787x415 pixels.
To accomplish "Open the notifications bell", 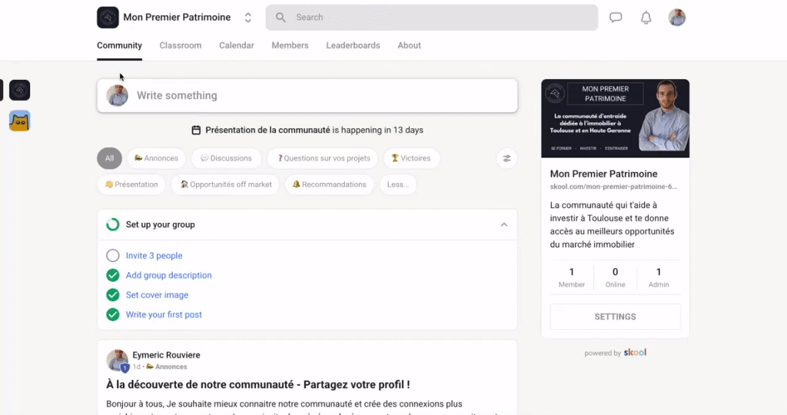I will point(646,18).
